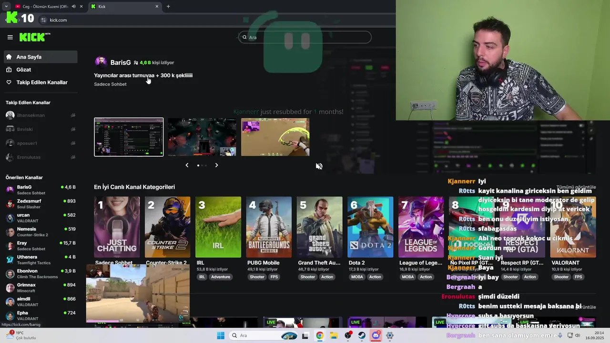Open BarisG featured channel name
Viewport: 610px width, 343px height.
pos(121,62)
